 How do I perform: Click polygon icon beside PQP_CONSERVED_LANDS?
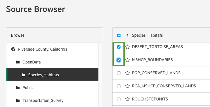127,73
